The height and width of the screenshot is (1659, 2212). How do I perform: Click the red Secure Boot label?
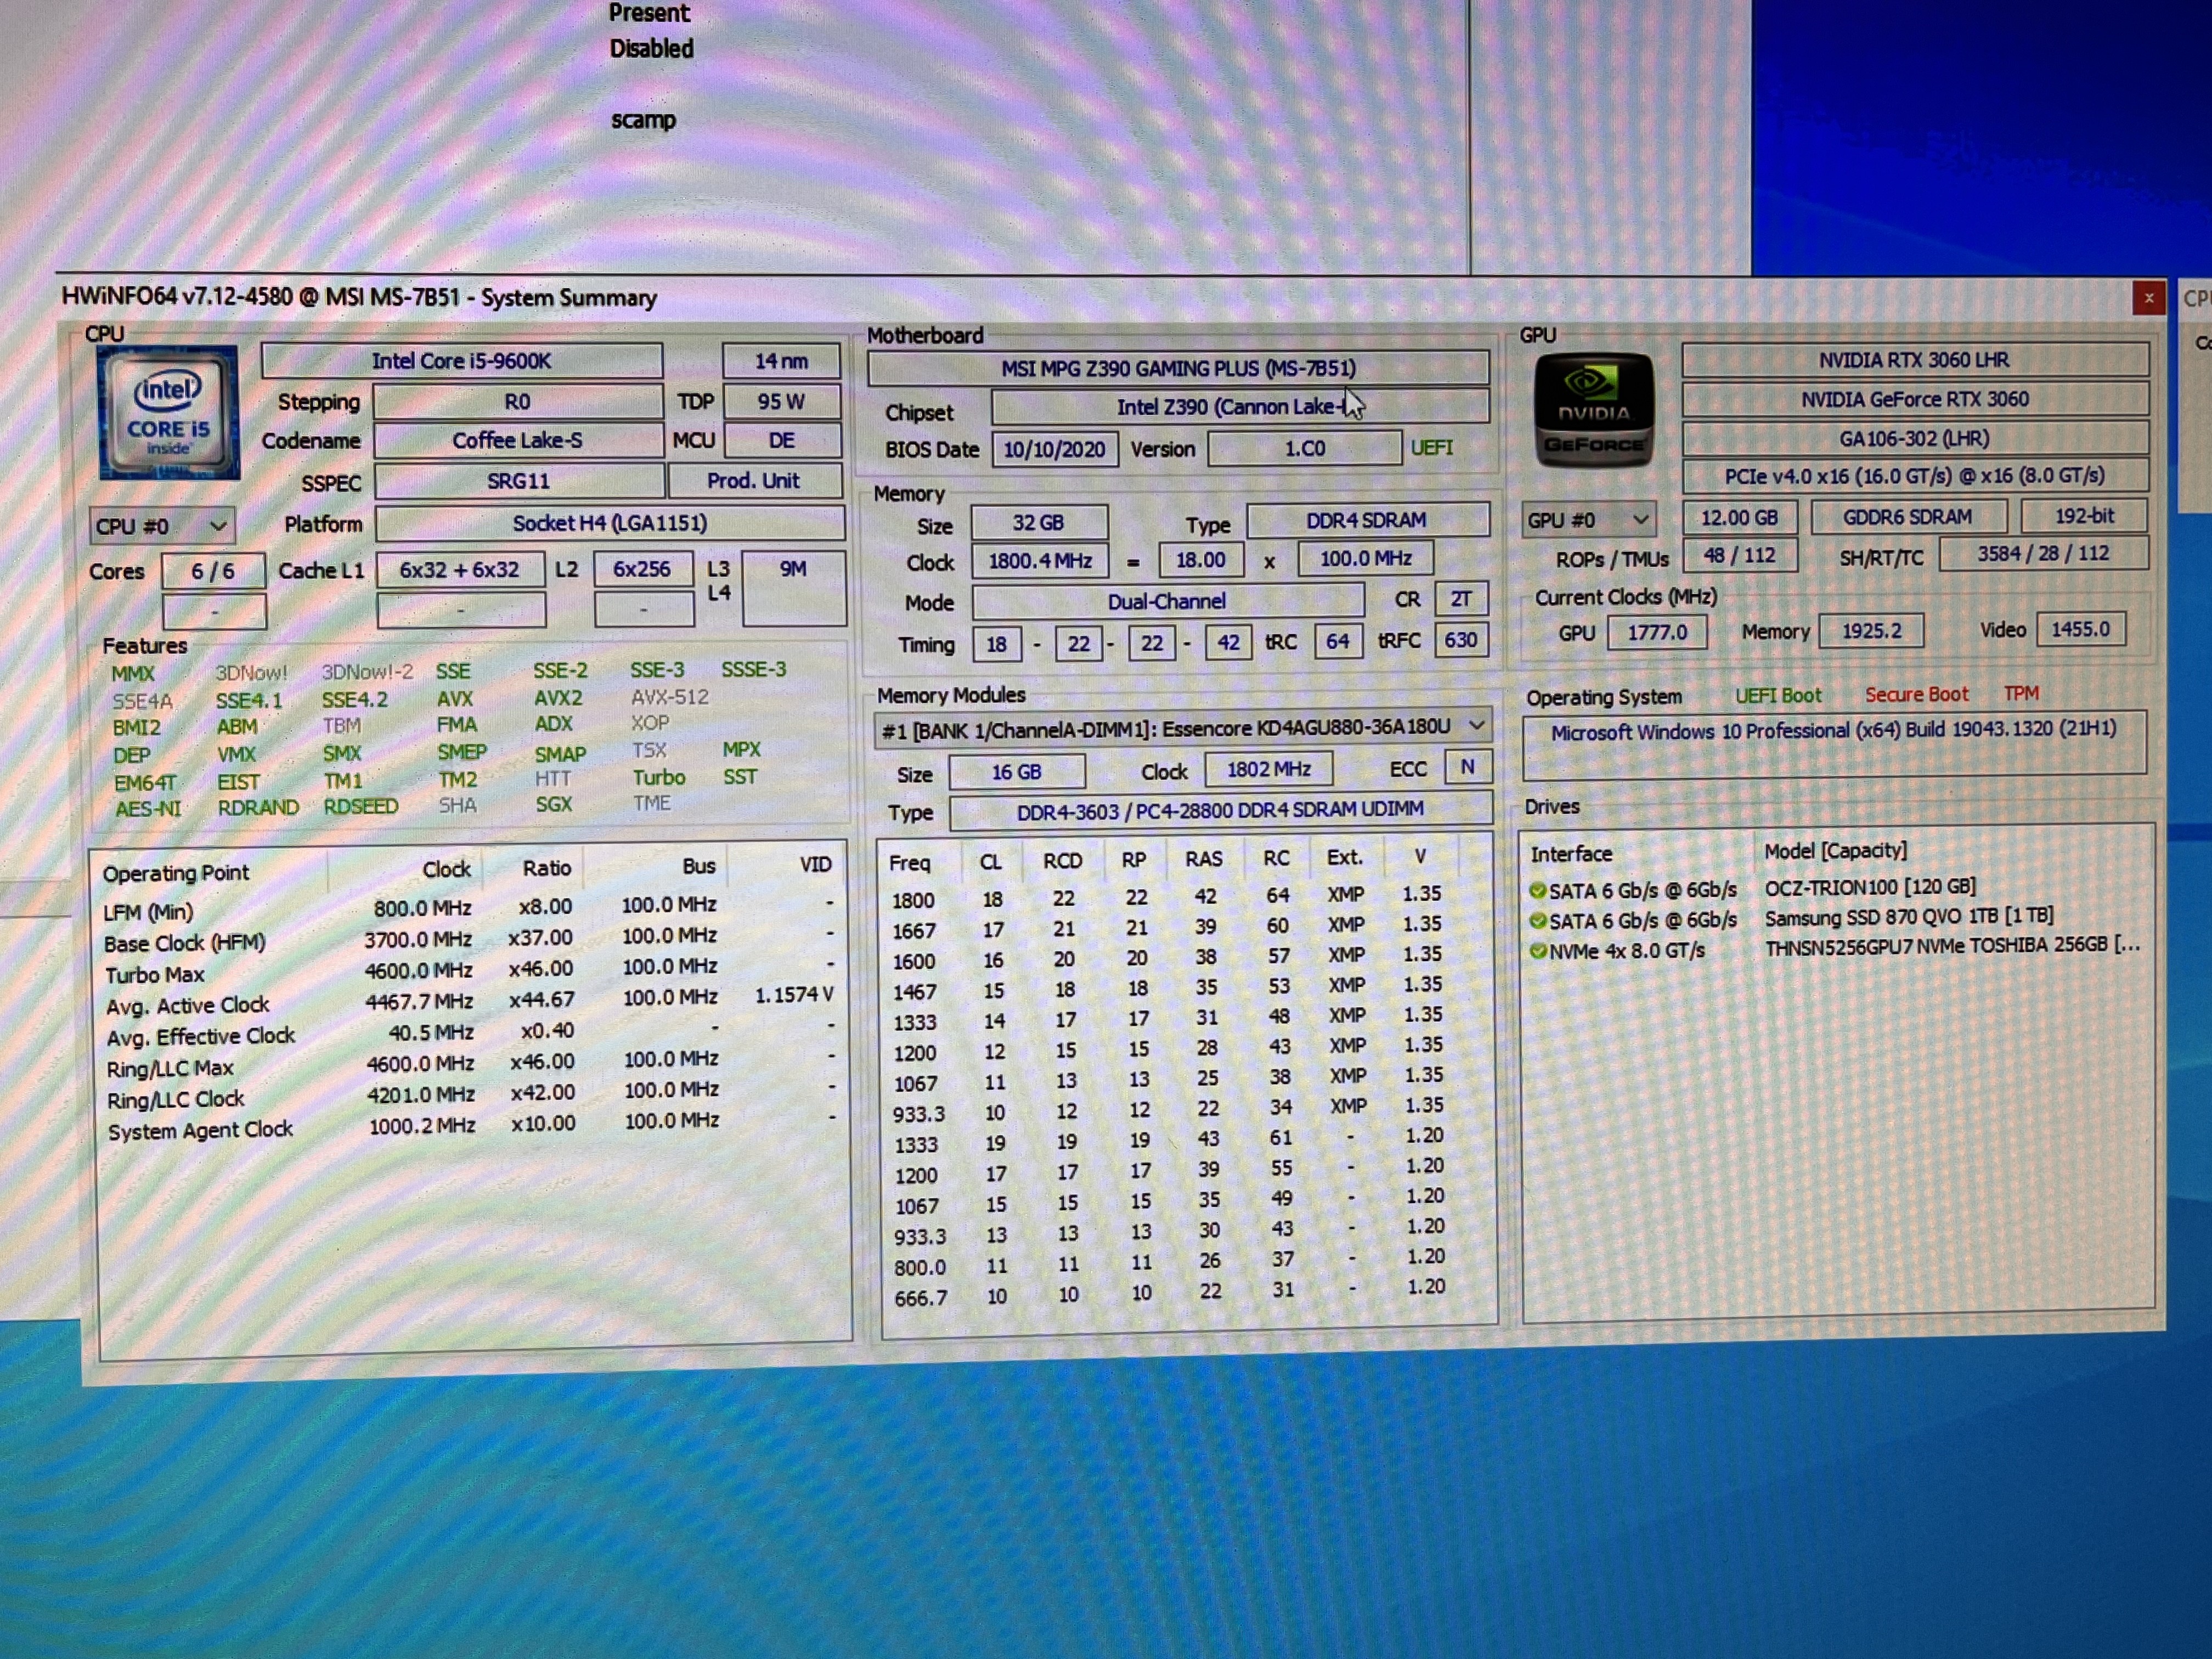point(1916,694)
